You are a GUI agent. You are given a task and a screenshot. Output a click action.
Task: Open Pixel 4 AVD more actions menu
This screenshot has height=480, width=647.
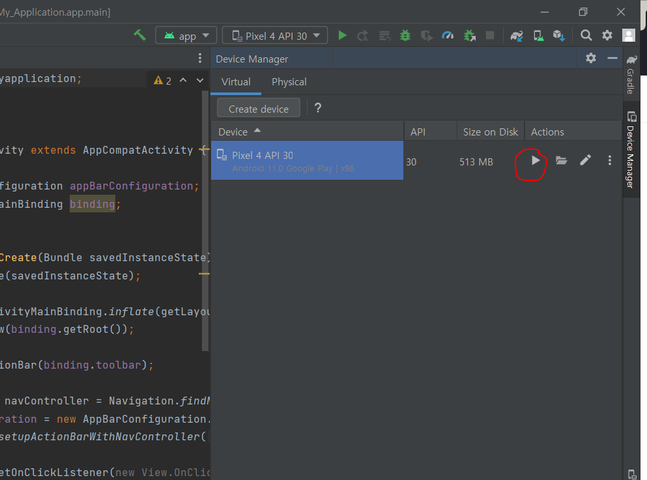point(610,160)
